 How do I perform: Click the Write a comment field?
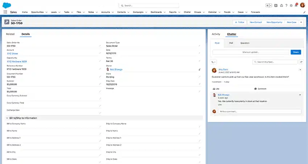[259, 111]
